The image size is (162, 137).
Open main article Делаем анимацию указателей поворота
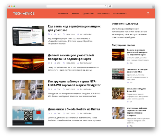(x=71, y=57)
